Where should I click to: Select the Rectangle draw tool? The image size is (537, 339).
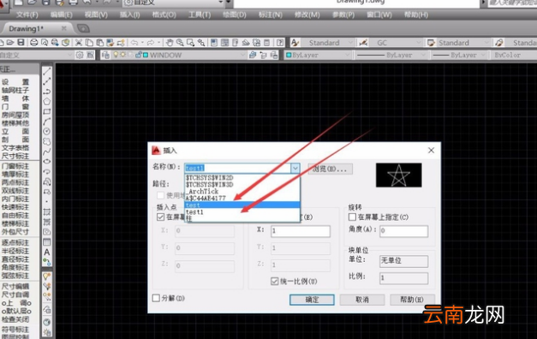tap(47, 111)
